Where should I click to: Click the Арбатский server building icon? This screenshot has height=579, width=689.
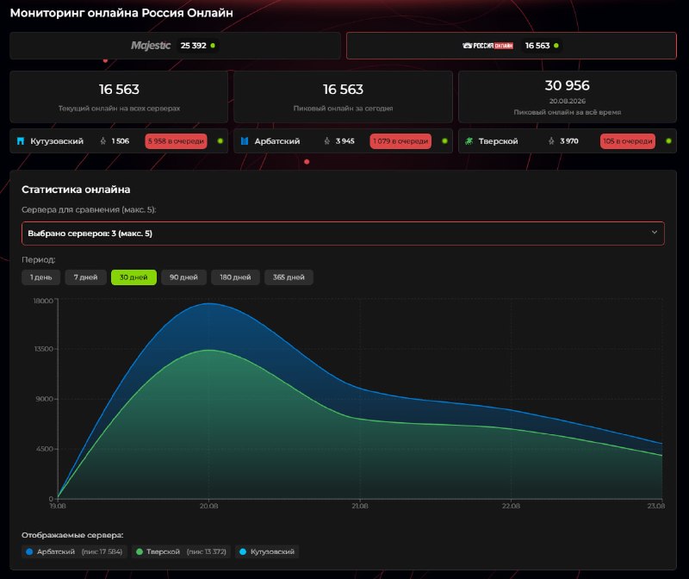[x=245, y=141]
